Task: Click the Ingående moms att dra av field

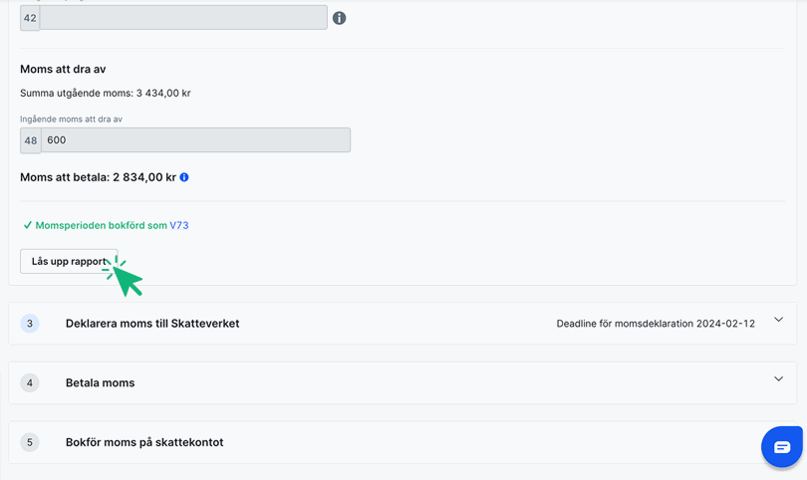Action: (195, 140)
